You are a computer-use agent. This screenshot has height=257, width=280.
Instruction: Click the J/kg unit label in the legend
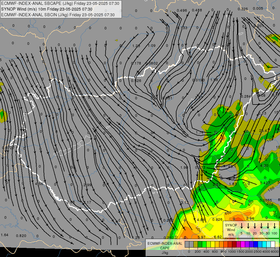[x=165, y=253]
